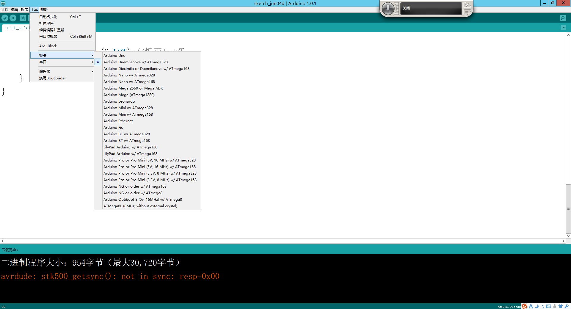Click the Verify checkmark toolbar button
This screenshot has height=309, width=571.
[x=5, y=18]
